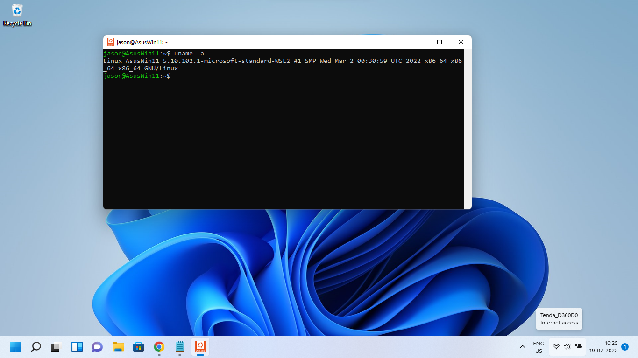This screenshot has width=638, height=358.
Task: Open the notification count badge
Action: [625, 347]
